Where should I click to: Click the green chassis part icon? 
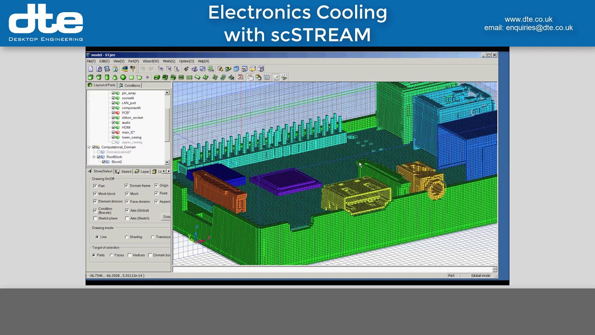[157, 77]
